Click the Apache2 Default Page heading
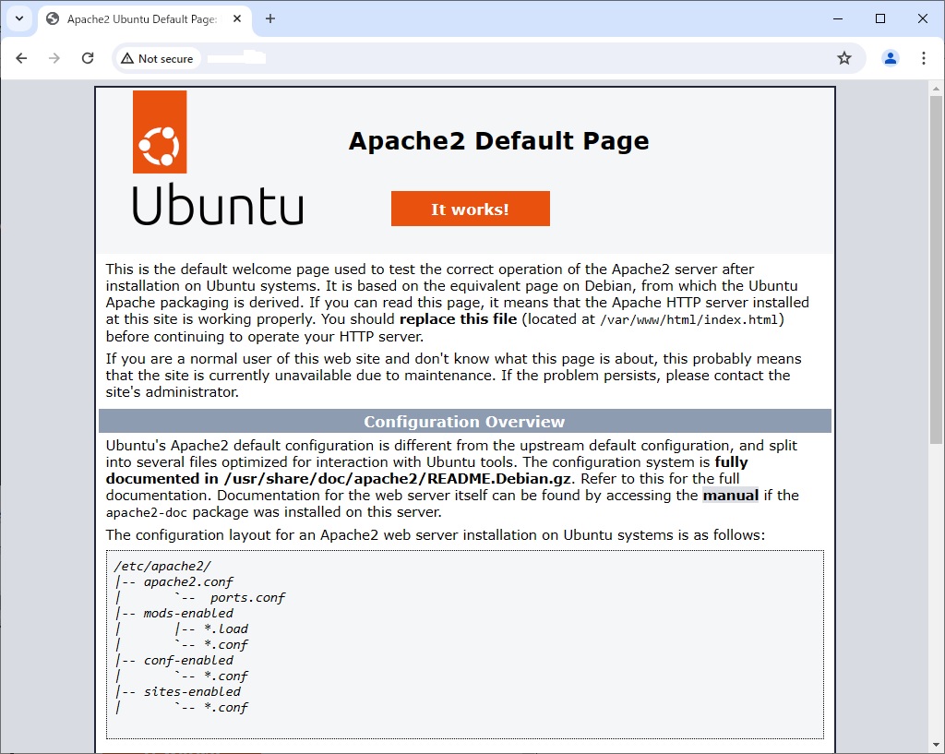This screenshot has width=945, height=754. 498,141
